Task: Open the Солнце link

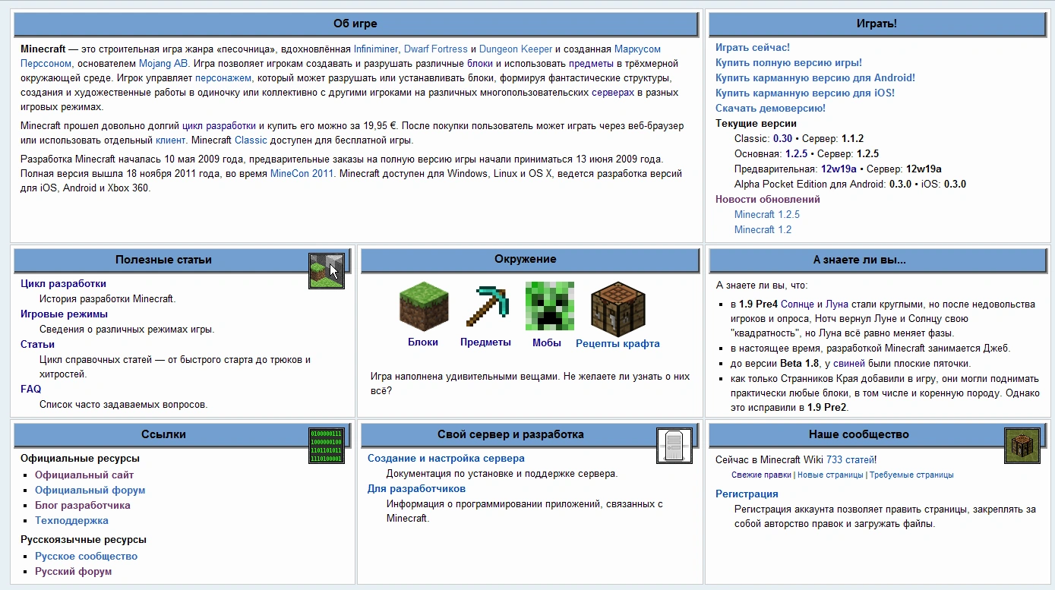Action: tap(797, 304)
